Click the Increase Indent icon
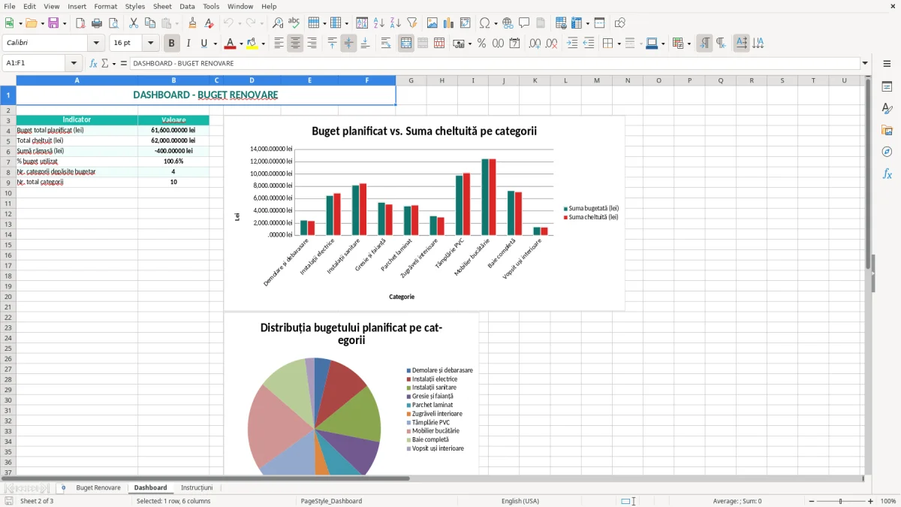The width and height of the screenshot is (901, 507). (x=572, y=44)
